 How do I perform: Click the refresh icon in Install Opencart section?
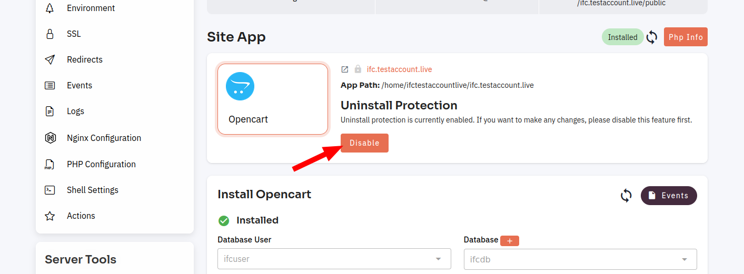click(626, 196)
